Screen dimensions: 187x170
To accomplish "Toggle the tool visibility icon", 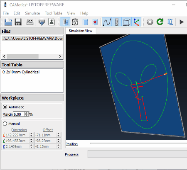I will 117,22.
